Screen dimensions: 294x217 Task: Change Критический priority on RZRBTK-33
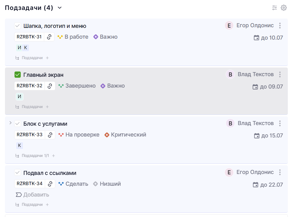point(126,135)
